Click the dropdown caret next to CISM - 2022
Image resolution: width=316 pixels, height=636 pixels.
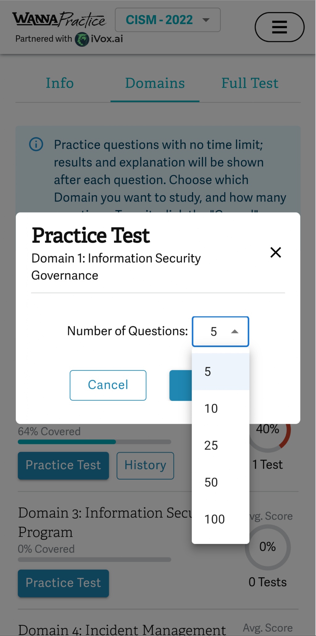(206, 20)
